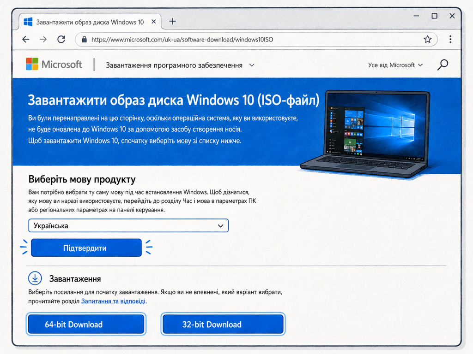Screen dimensions: 473x354
Task: Click the Windows favicon on the tab
Action: pos(28,22)
